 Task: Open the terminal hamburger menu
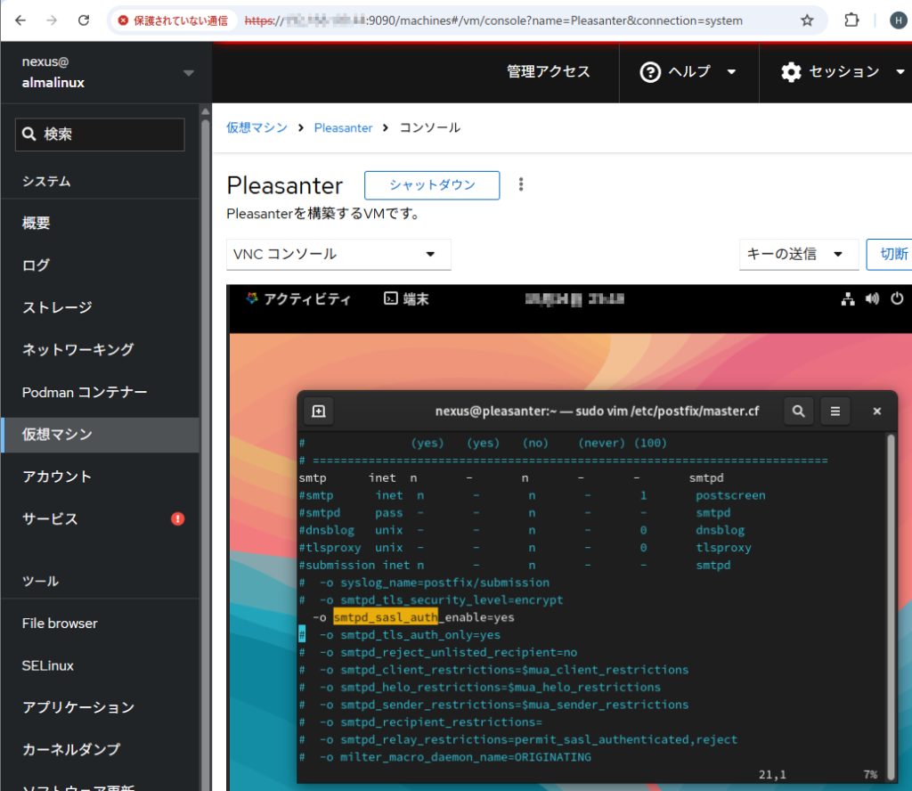click(x=835, y=411)
